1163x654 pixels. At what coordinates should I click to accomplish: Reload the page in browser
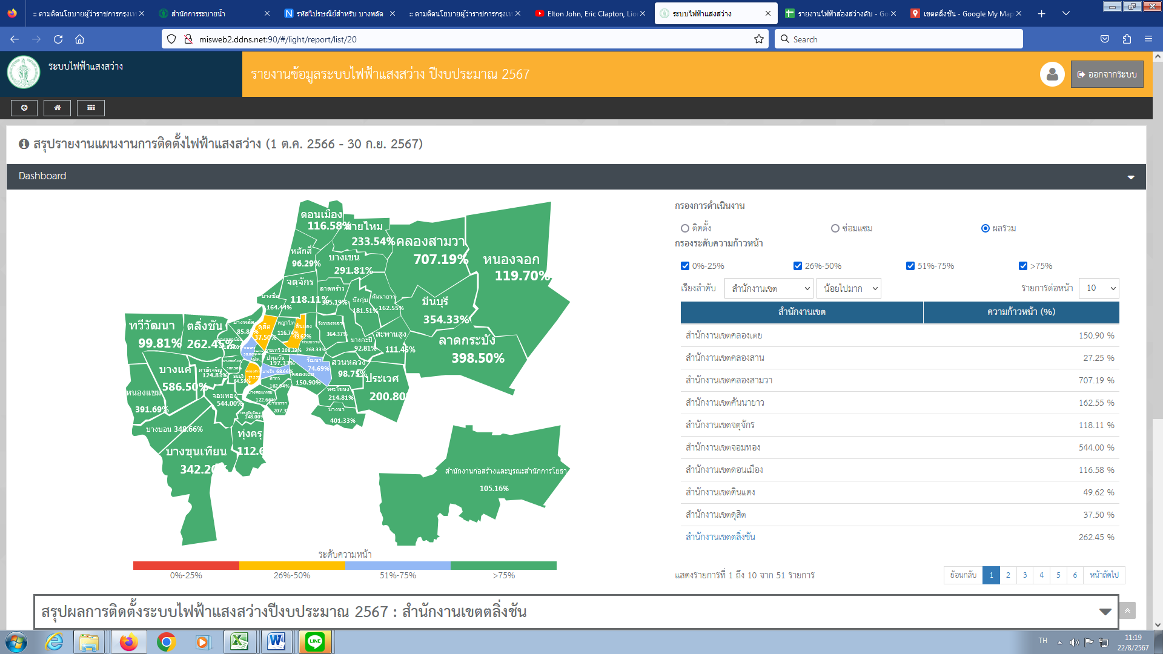(x=58, y=39)
